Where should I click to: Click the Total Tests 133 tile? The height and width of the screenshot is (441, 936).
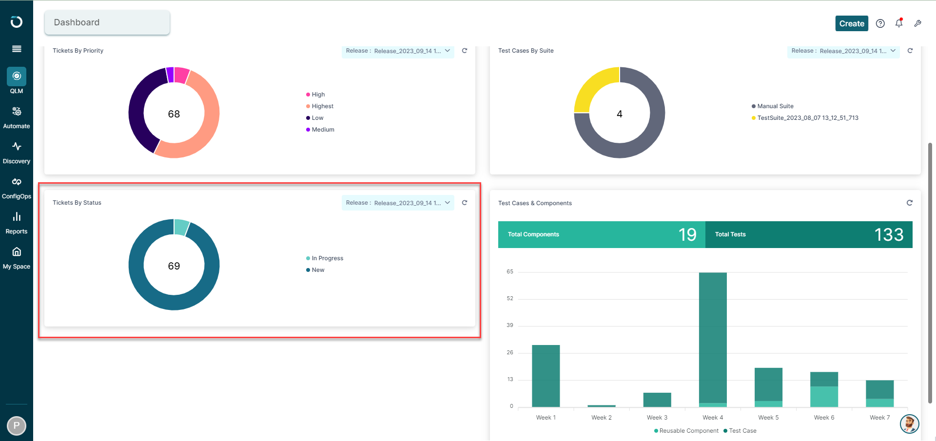pos(809,234)
